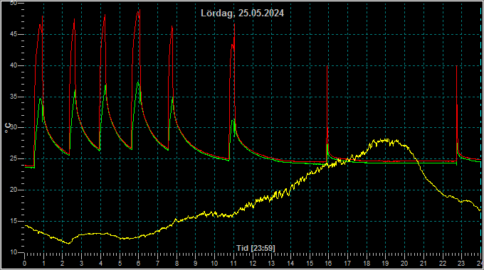Click the tip of the red spike before hour 23
This screenshot has height=270, width=484.
click(x=456, y=66)
